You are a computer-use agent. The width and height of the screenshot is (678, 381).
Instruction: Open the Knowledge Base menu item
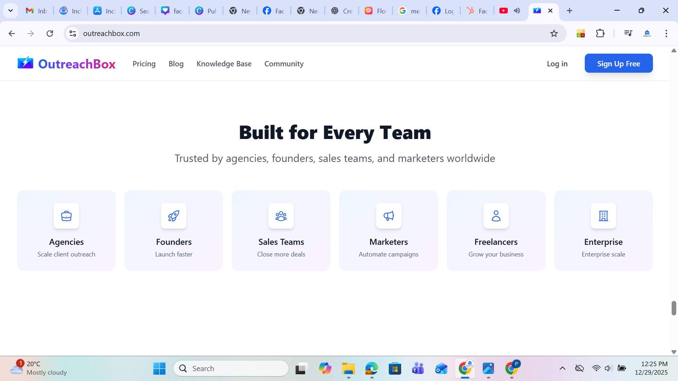click(x=224, y=64)
